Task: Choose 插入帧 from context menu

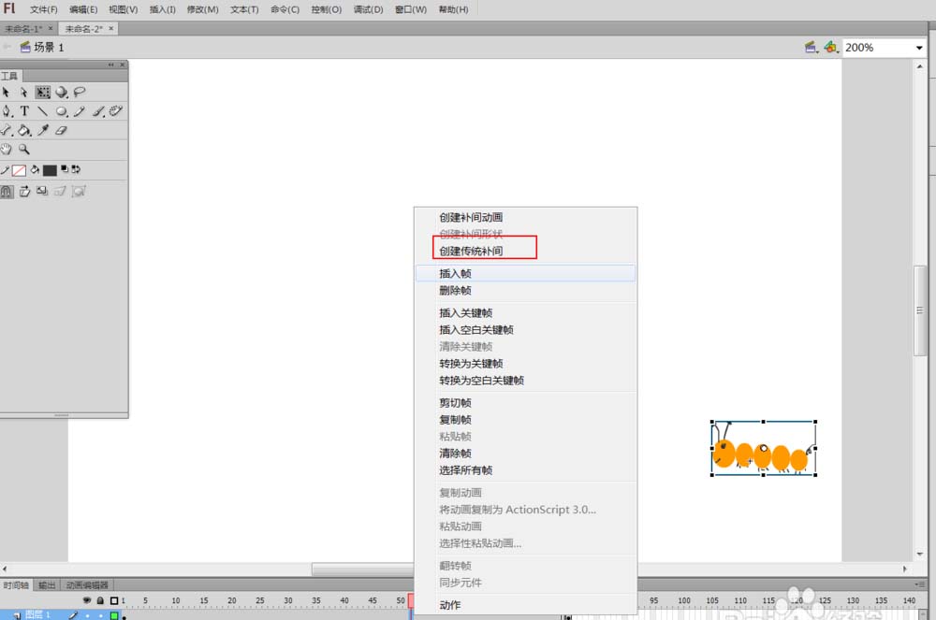Action: coord(525,274)
